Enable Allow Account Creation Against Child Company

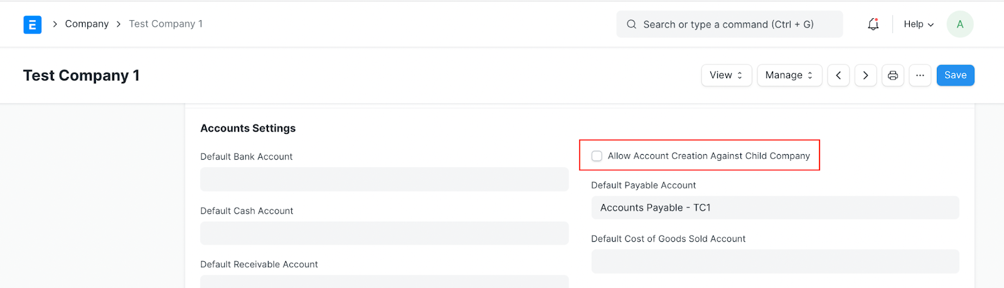(x=597, y=156)
